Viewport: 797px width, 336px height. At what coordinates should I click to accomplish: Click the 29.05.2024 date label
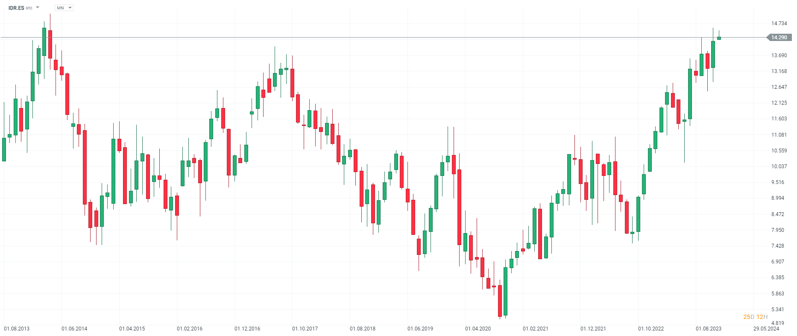tap(766, 329)
